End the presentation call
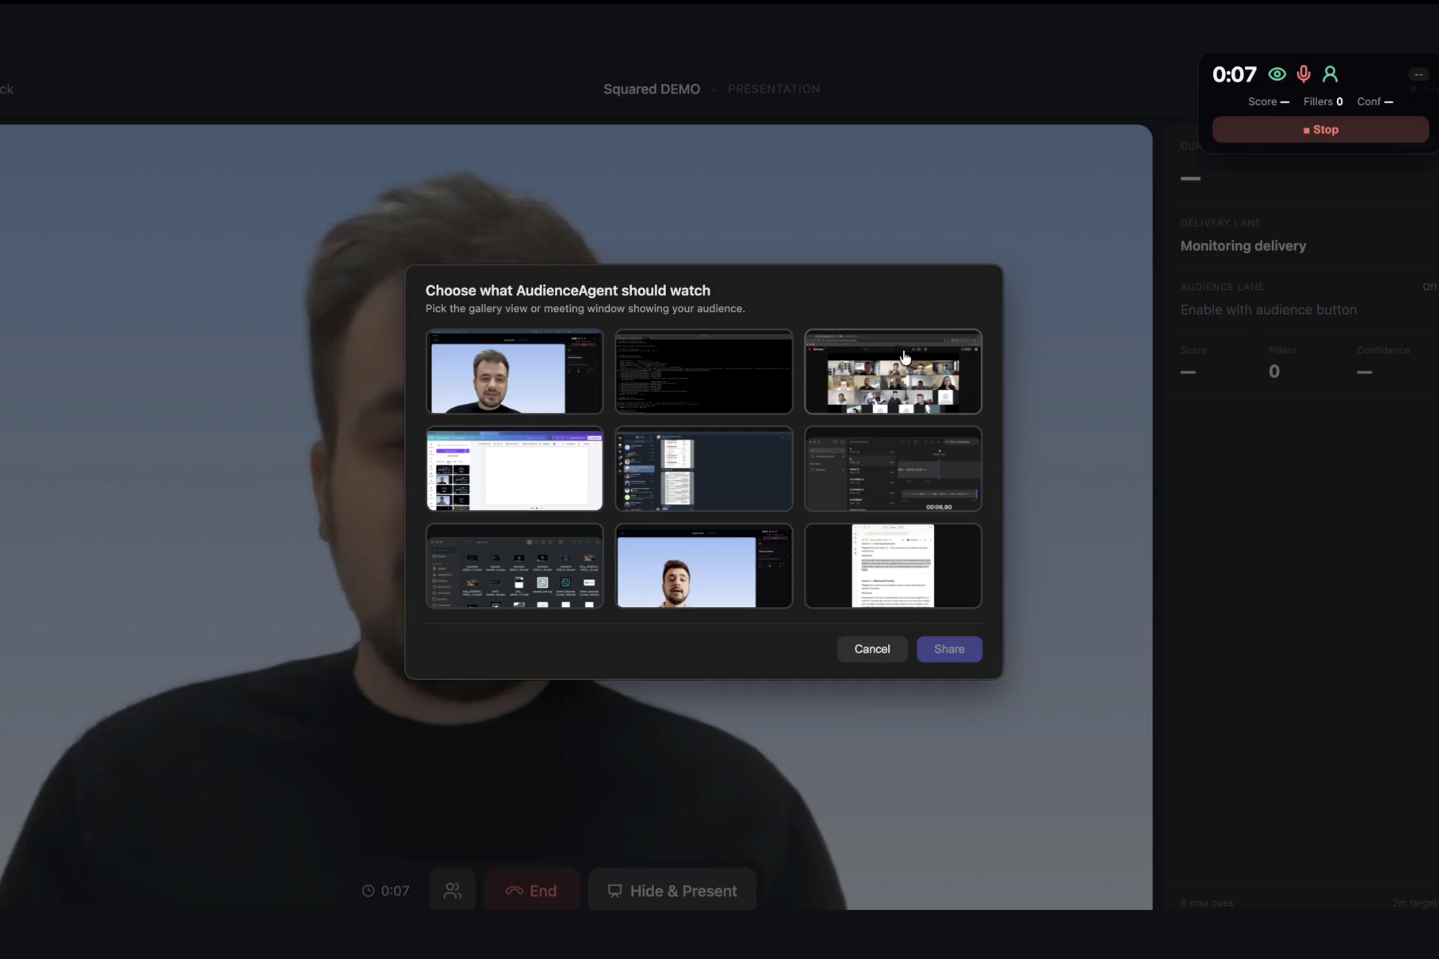 click(x=531, y=890)
